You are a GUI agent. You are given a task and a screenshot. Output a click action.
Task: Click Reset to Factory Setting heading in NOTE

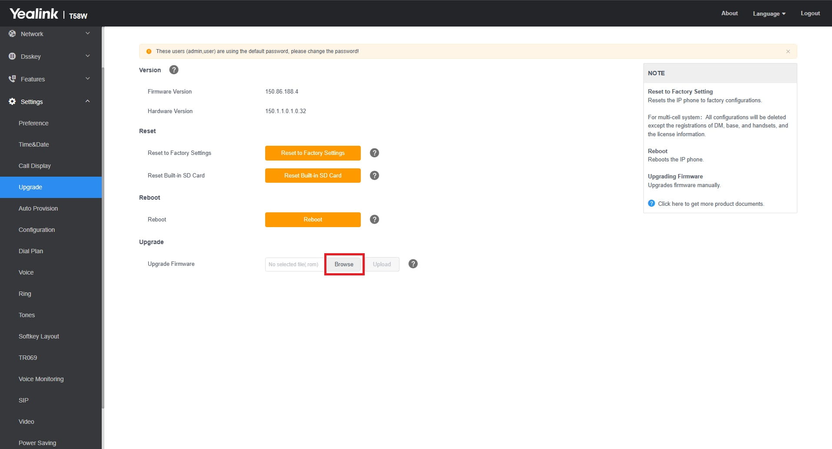pos(680,91)
